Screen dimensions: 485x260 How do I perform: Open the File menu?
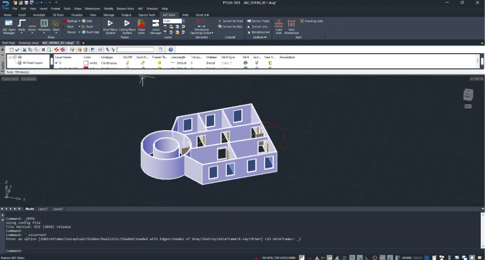point(15,9)
